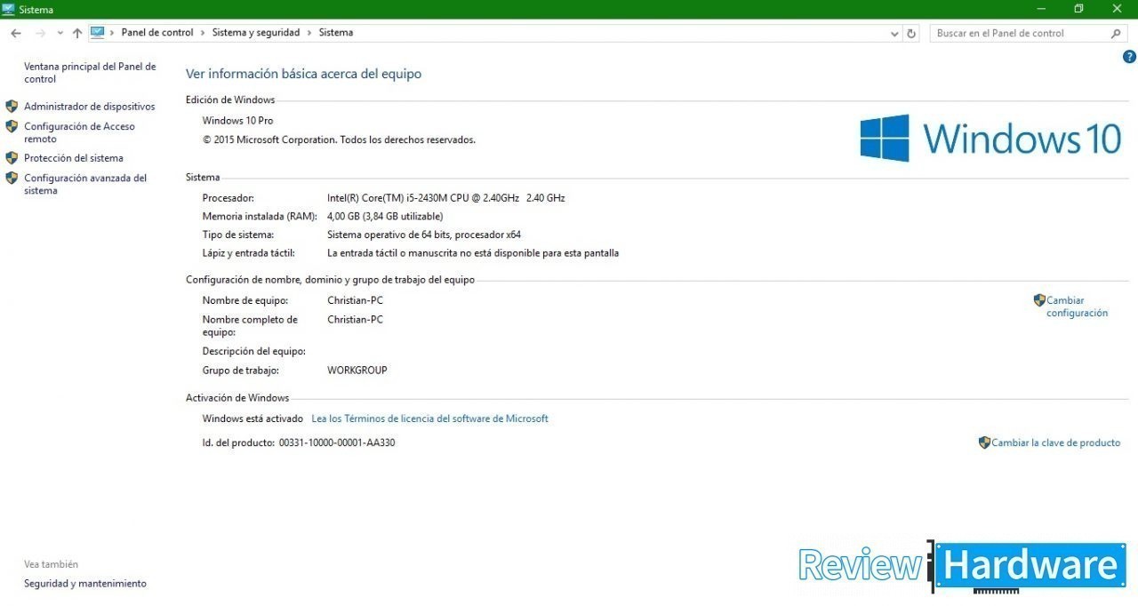Open 'Configuración de Acceso remoto' link
1138x606 pixels.
pyautogui.click(x=79, y=132)
